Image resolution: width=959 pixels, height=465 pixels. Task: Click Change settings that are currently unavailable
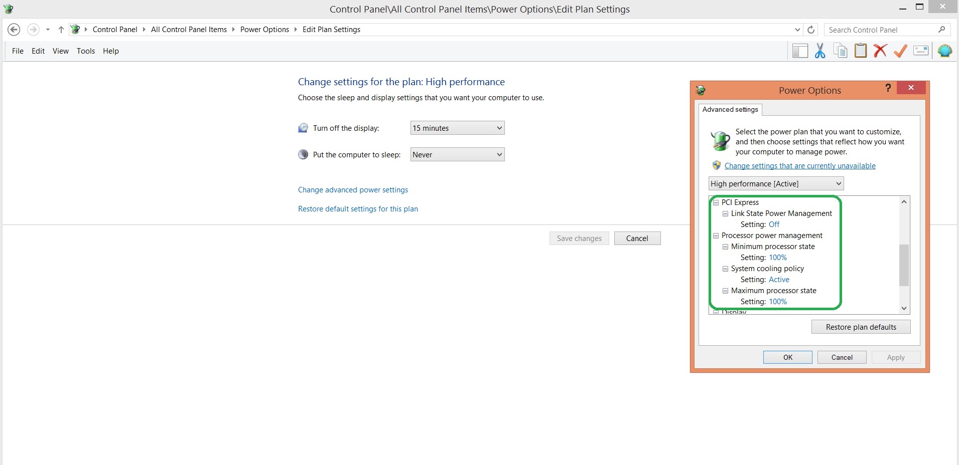[800, 166]
